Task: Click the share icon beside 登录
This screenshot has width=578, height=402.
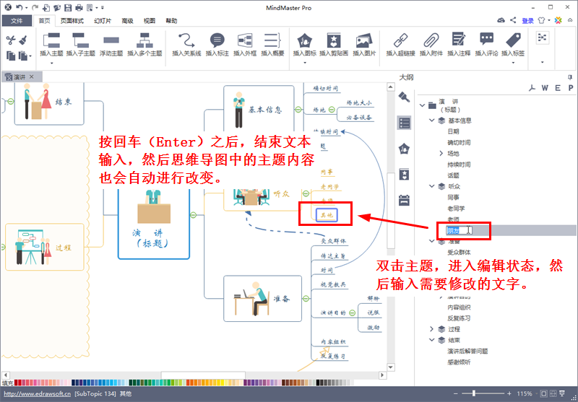Action: click(513, 20)
